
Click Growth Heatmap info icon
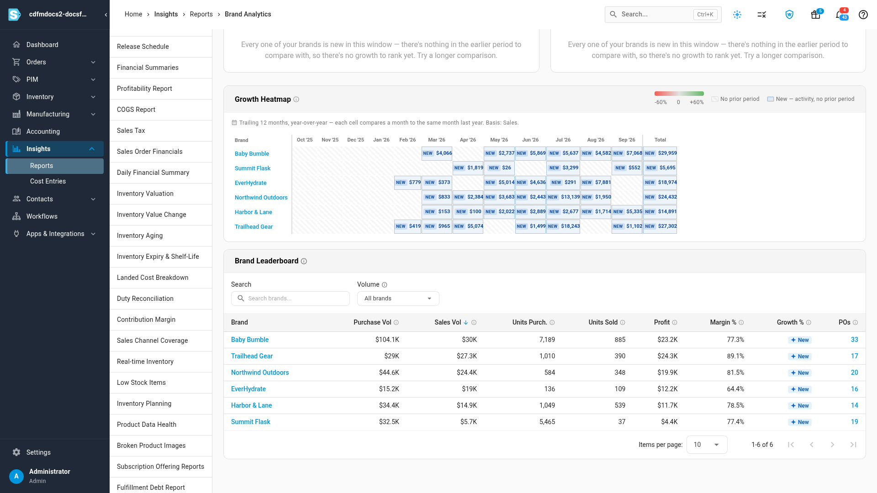point(296,100)
